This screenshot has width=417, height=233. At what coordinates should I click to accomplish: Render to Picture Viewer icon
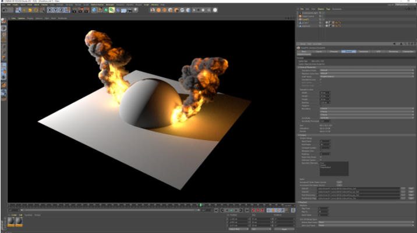(x=80, y=10)
